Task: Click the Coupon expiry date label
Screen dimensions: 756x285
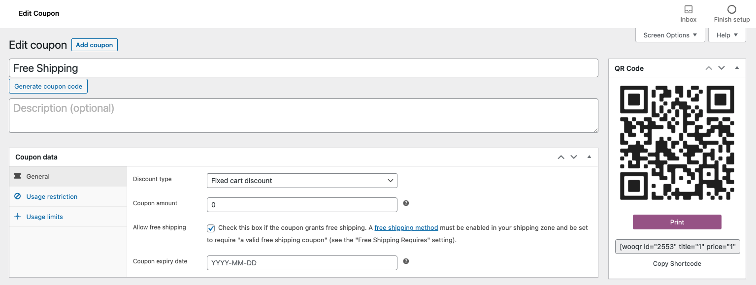Action: tap(160, 261)
